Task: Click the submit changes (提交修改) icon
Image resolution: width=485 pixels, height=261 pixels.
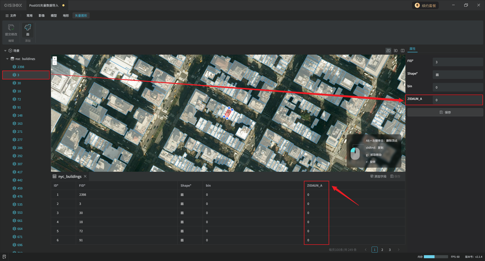Action: (11, 28)
